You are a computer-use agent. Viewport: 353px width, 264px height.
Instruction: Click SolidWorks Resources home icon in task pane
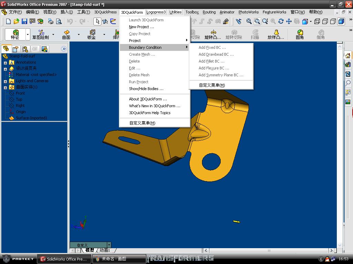[x=348, y=55]
